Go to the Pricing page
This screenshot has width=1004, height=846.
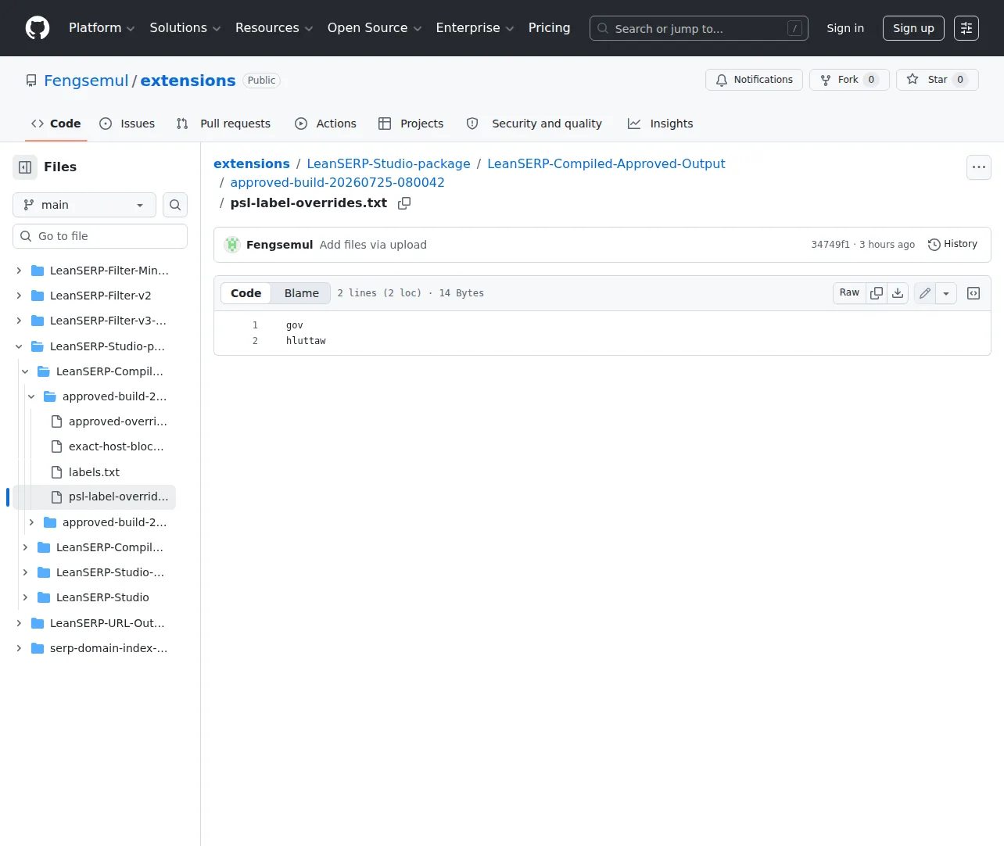pyautogui.click(x=550, y=28)
